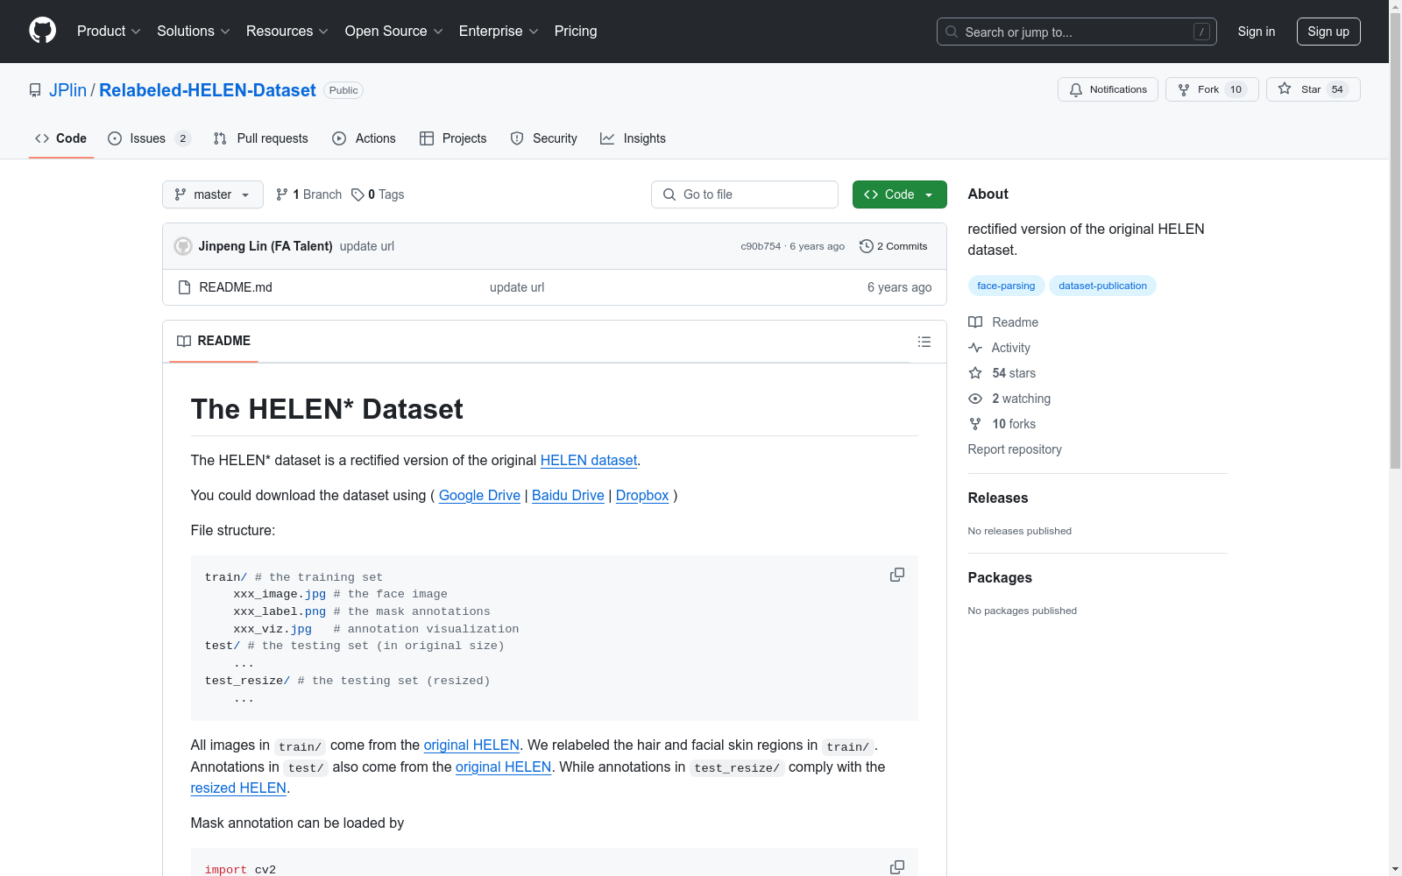Follow the original HELEN link after test/
1402x876 pixels.
coord(503,766)
